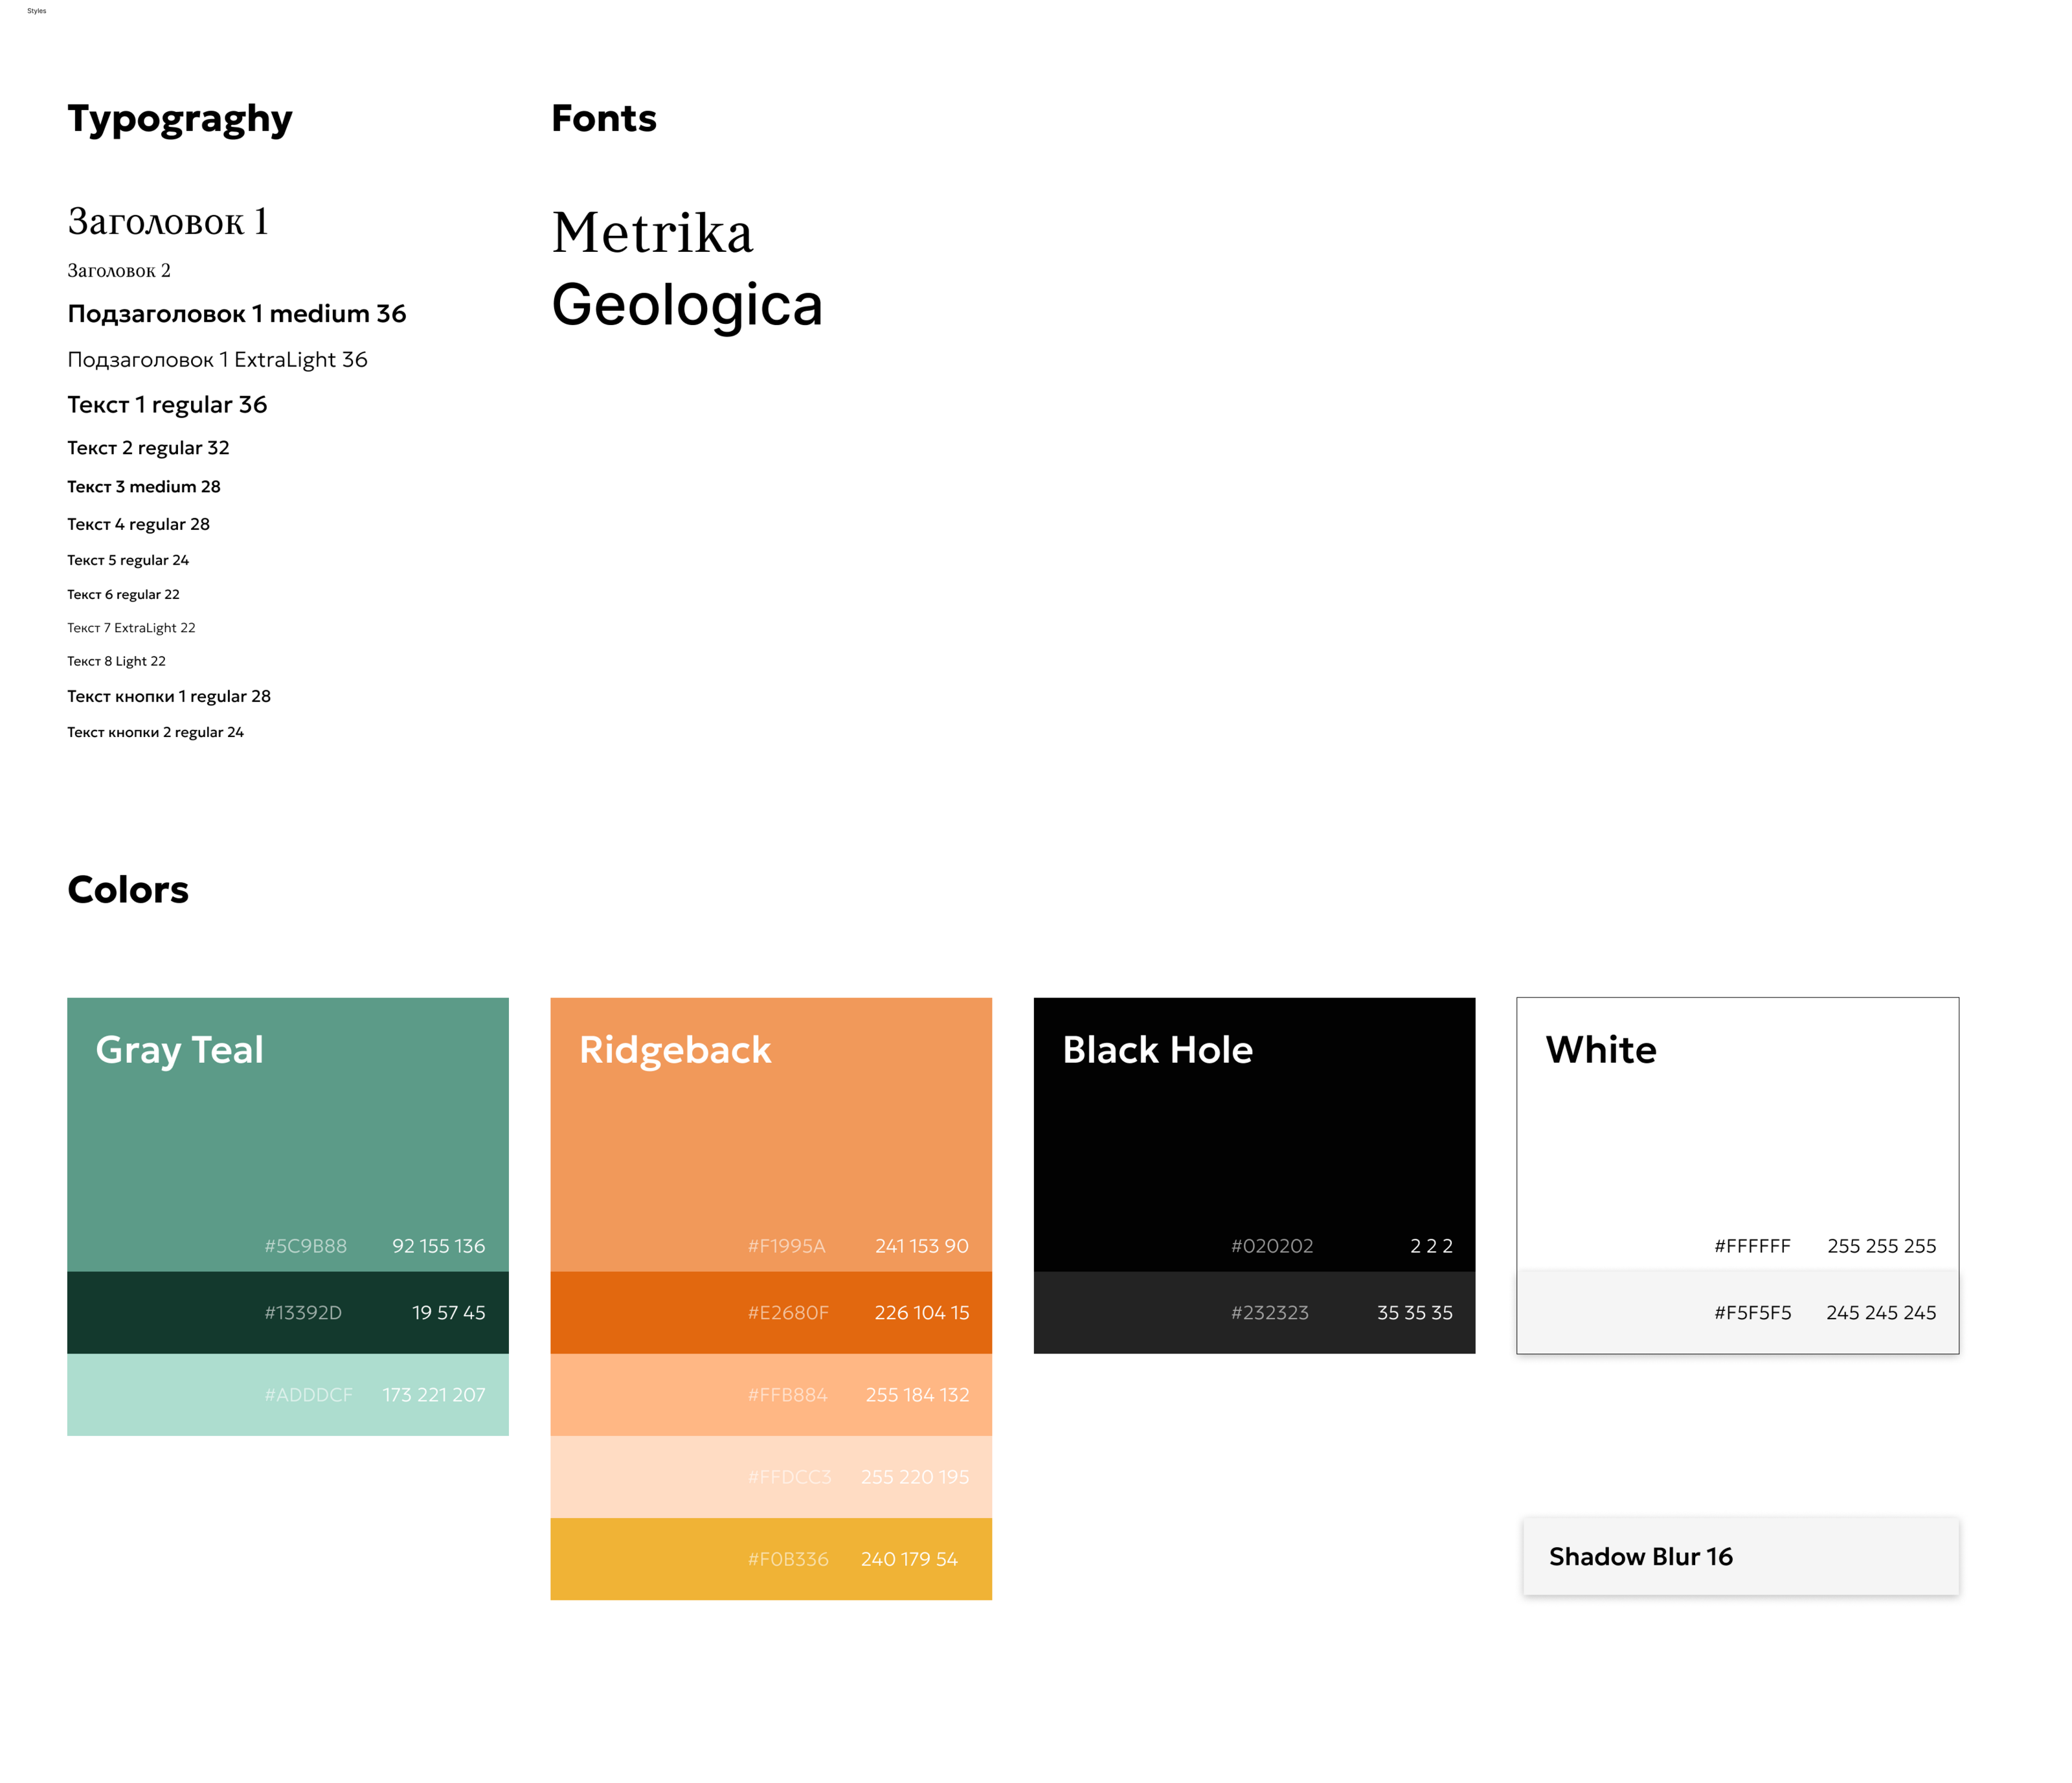Pick the light mint #ADDDCF swatch
This screenshot has height=1783, width=2072.
click(287, 1394)
